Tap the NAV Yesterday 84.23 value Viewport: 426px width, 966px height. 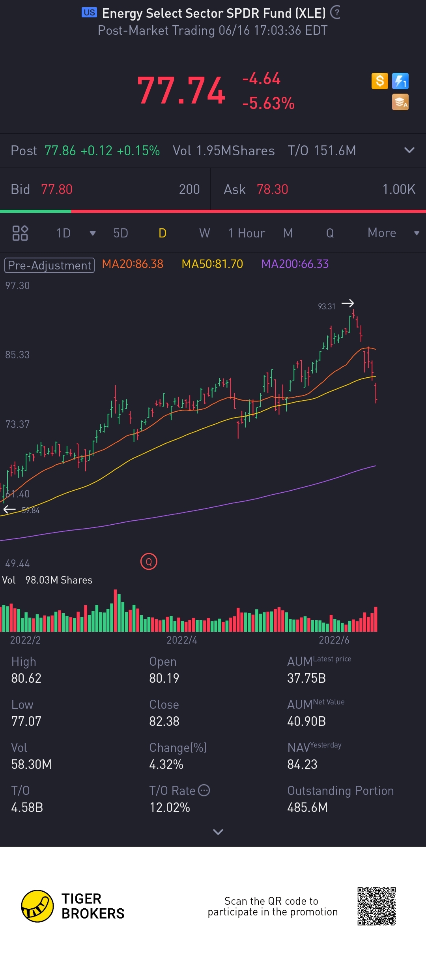pyautogui.click(x=302, y=764)
